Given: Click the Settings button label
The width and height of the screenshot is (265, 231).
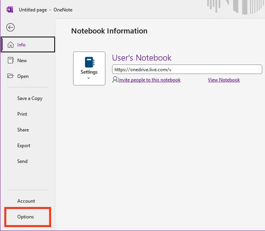Looking at the screenshot, I should pos(89,72).
